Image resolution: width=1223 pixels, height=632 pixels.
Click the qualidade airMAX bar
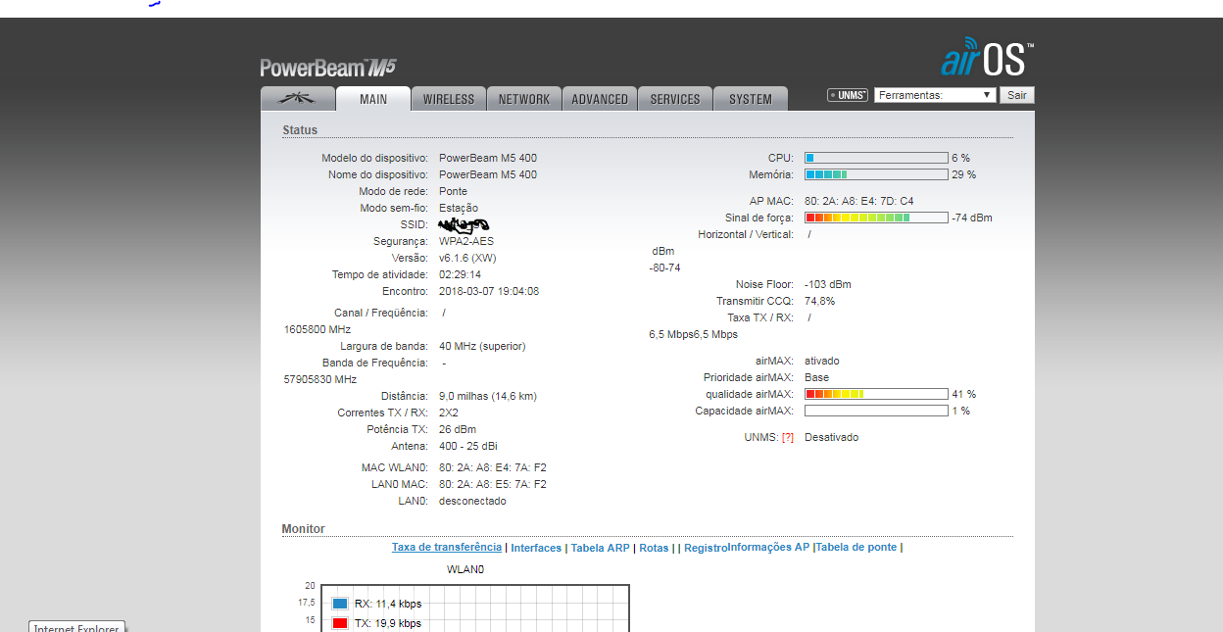pos(876,394)
